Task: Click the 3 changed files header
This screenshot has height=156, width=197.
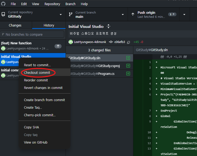Action: [x=99, y=50]
